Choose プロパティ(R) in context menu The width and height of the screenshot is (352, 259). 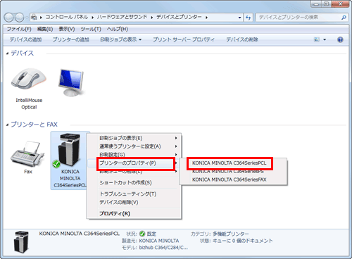pos(134,213)
